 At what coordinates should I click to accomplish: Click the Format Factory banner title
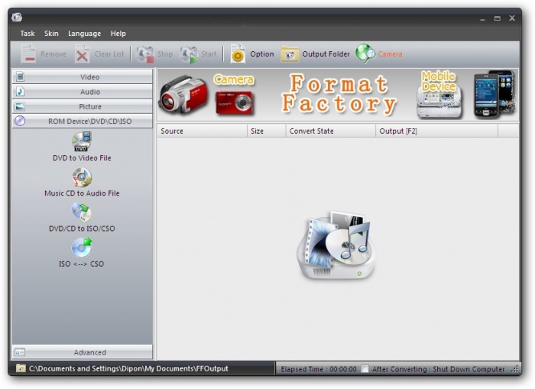pos(339,93)
